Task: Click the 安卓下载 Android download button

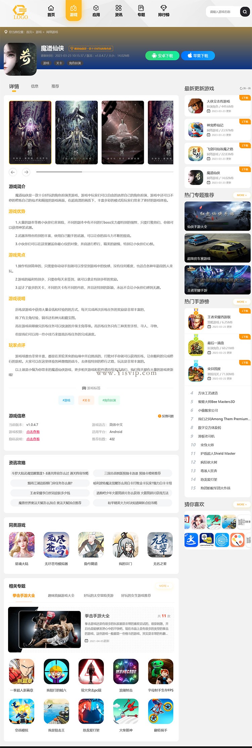Action: tap(162, 56)
